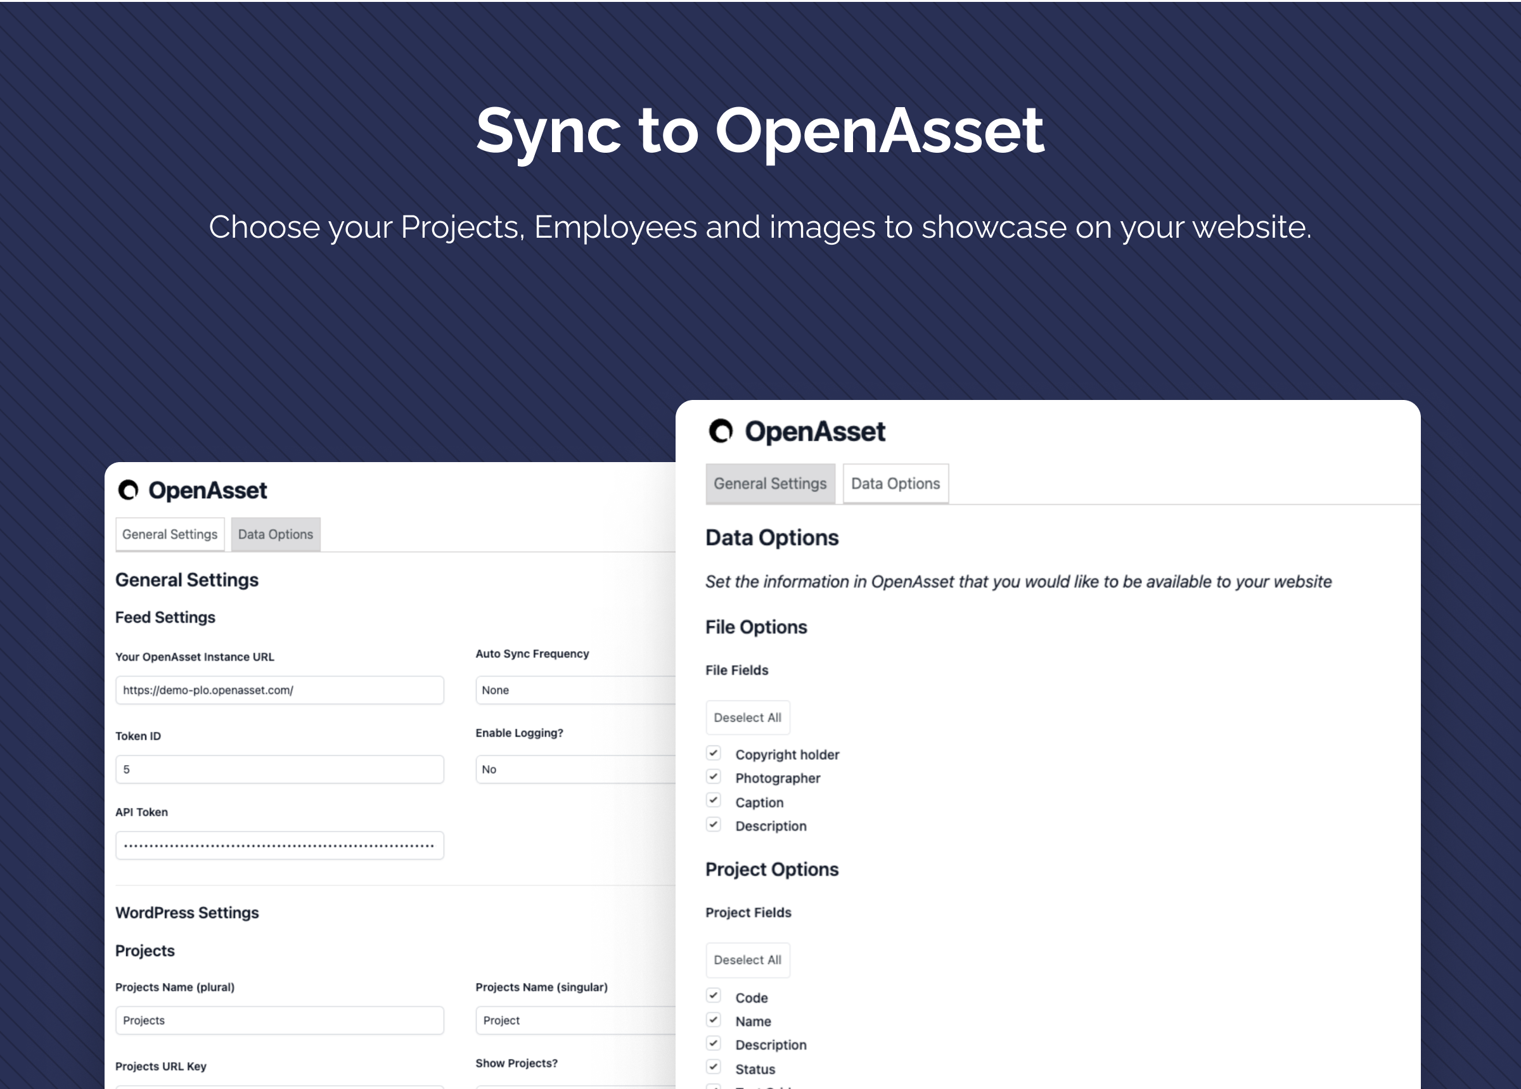Open Data Options tab in left panel
The width and height of the screenshot is (1521, 1089).
click(x=276, y=534)
